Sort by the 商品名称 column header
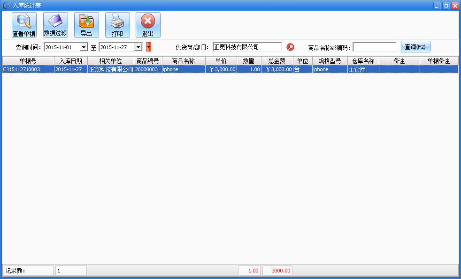Screen dimensions: 461x279 (184, 61)
